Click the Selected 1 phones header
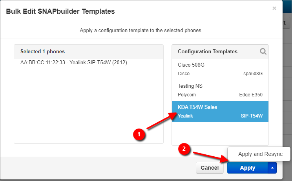This screenshot has height=181, width=292. click(x=42, y=51)
